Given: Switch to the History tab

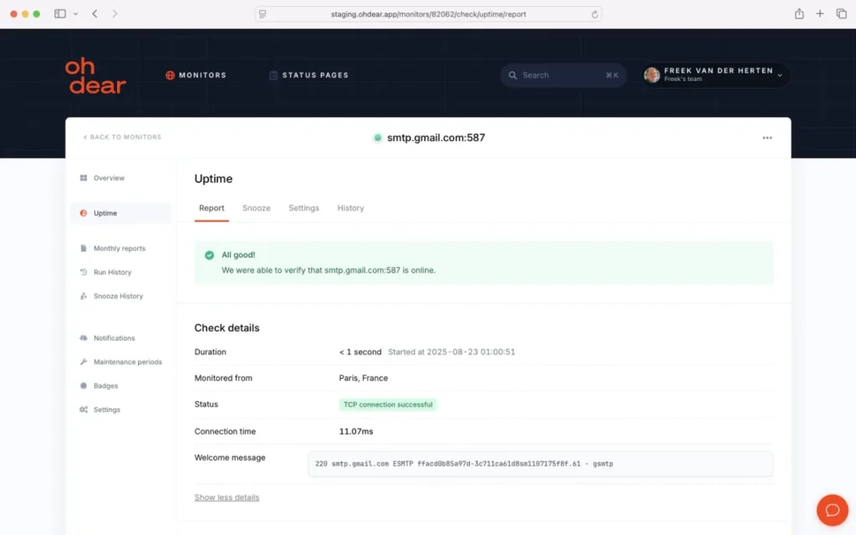Looking at the screenshot, I should tap(350, 208).
